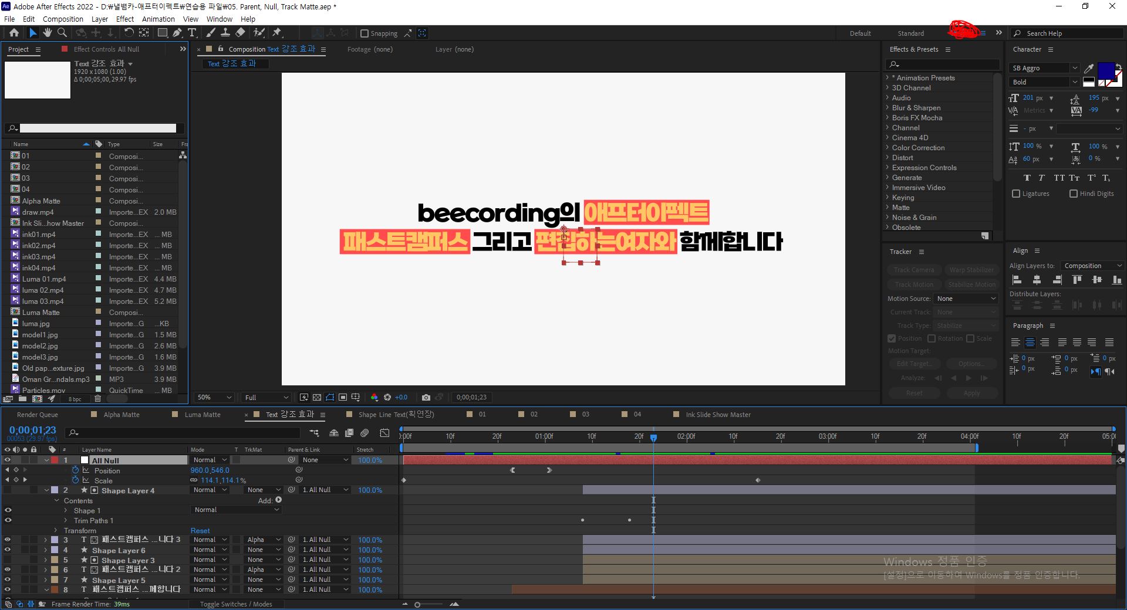
Task: Enable Motion Blur for the composition
Action: (x=365, y=433)
